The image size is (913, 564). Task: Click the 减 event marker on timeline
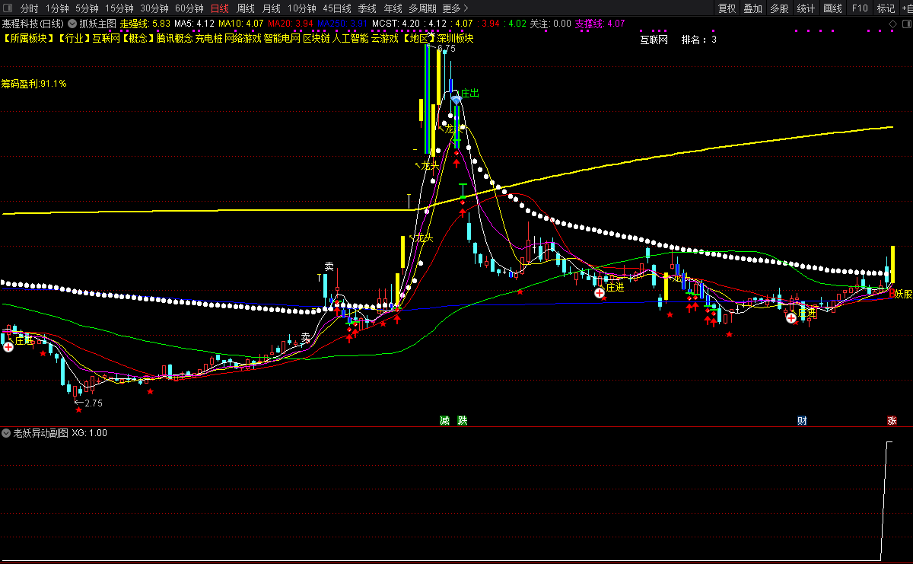[444, 421]
